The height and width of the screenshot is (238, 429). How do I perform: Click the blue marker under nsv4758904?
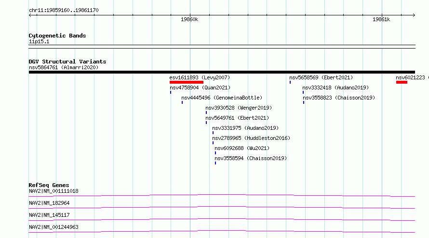[171, 92]
